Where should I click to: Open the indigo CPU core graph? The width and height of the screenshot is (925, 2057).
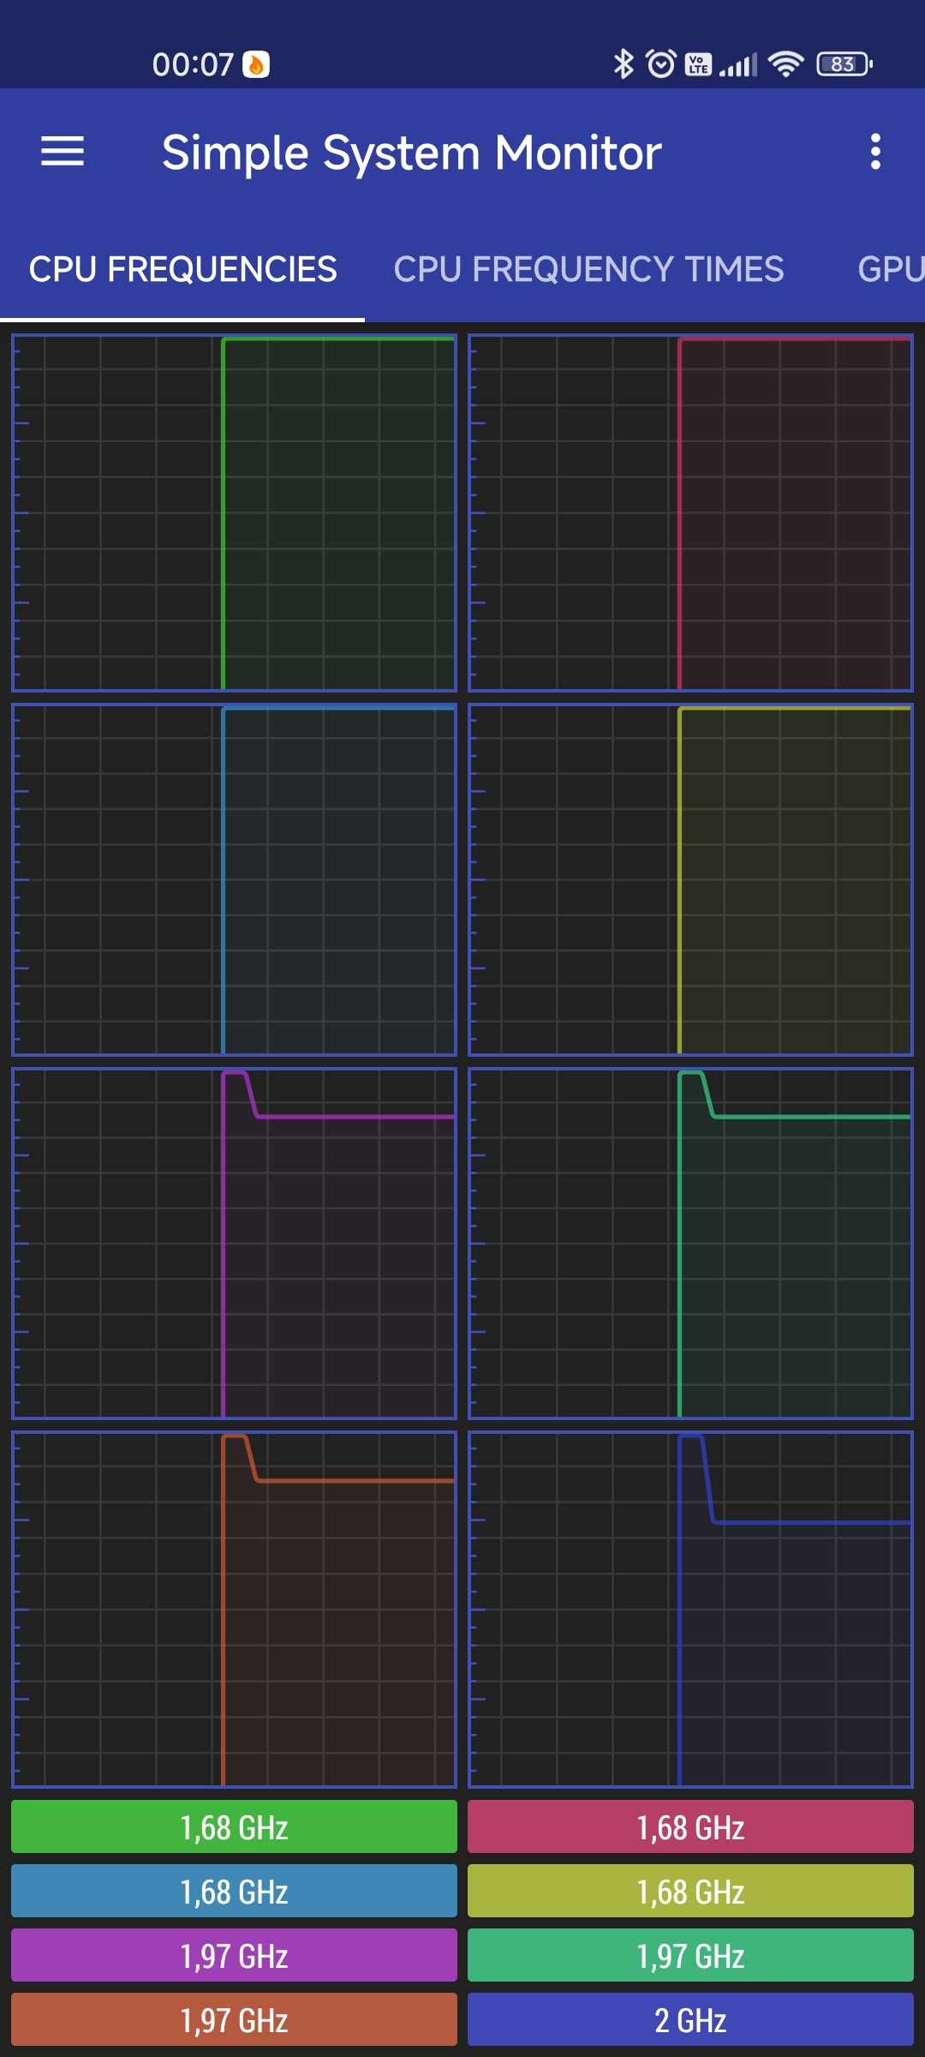(690, 1609)
